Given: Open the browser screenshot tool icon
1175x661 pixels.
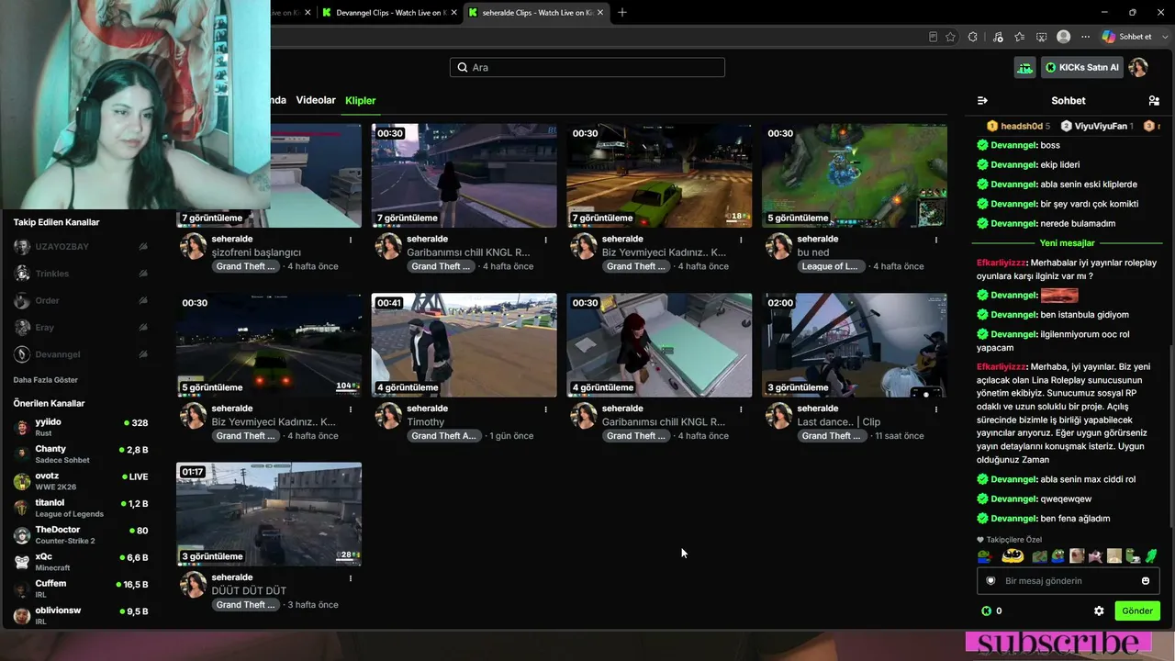Looking at the screenshot, I should (1042, 37).
